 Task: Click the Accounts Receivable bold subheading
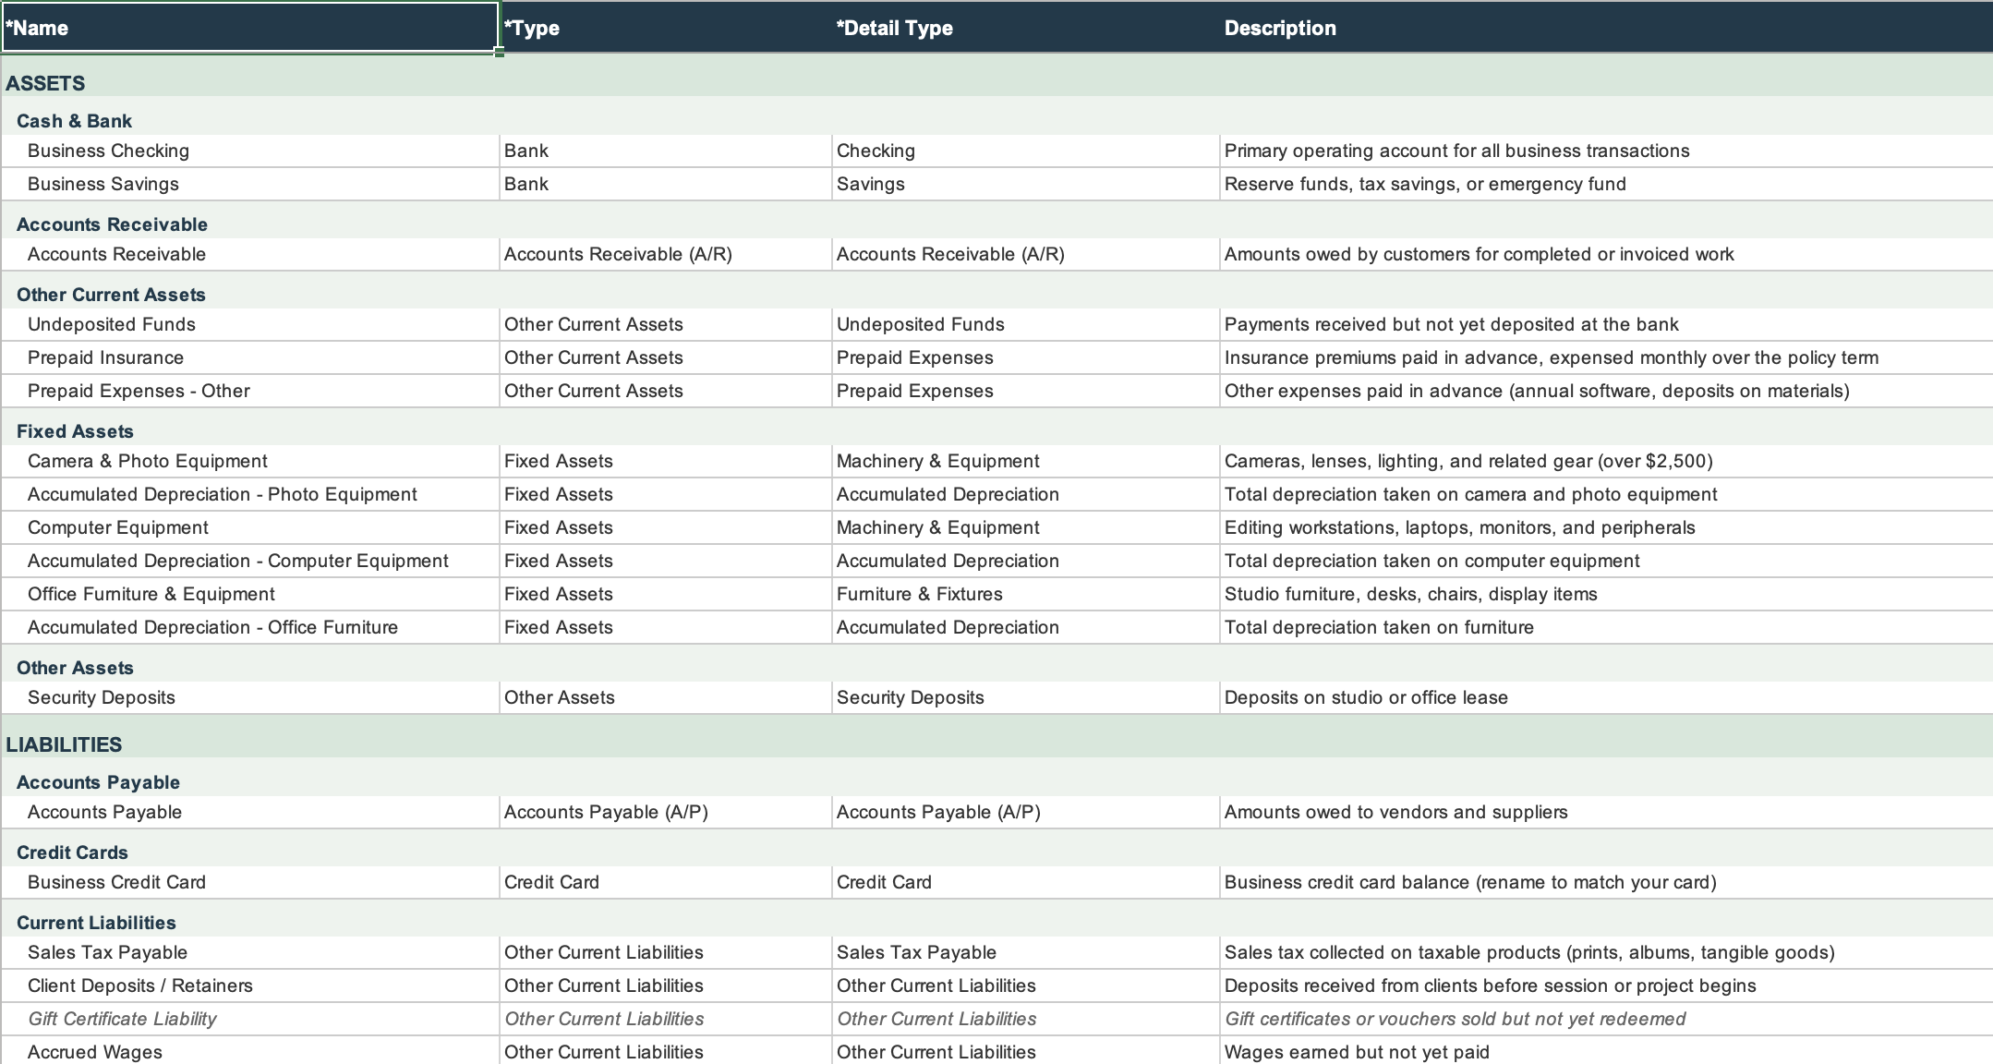[x=112, y=224]
